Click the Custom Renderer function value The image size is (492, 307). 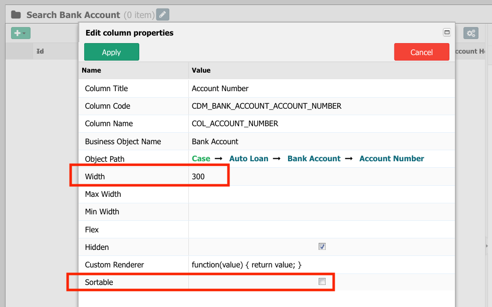click(247, 265)
